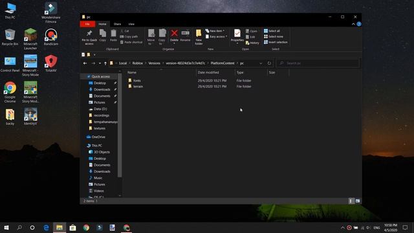Click the Local breadcrumb in address bar
Screen dimensions: 414x233
123,63
